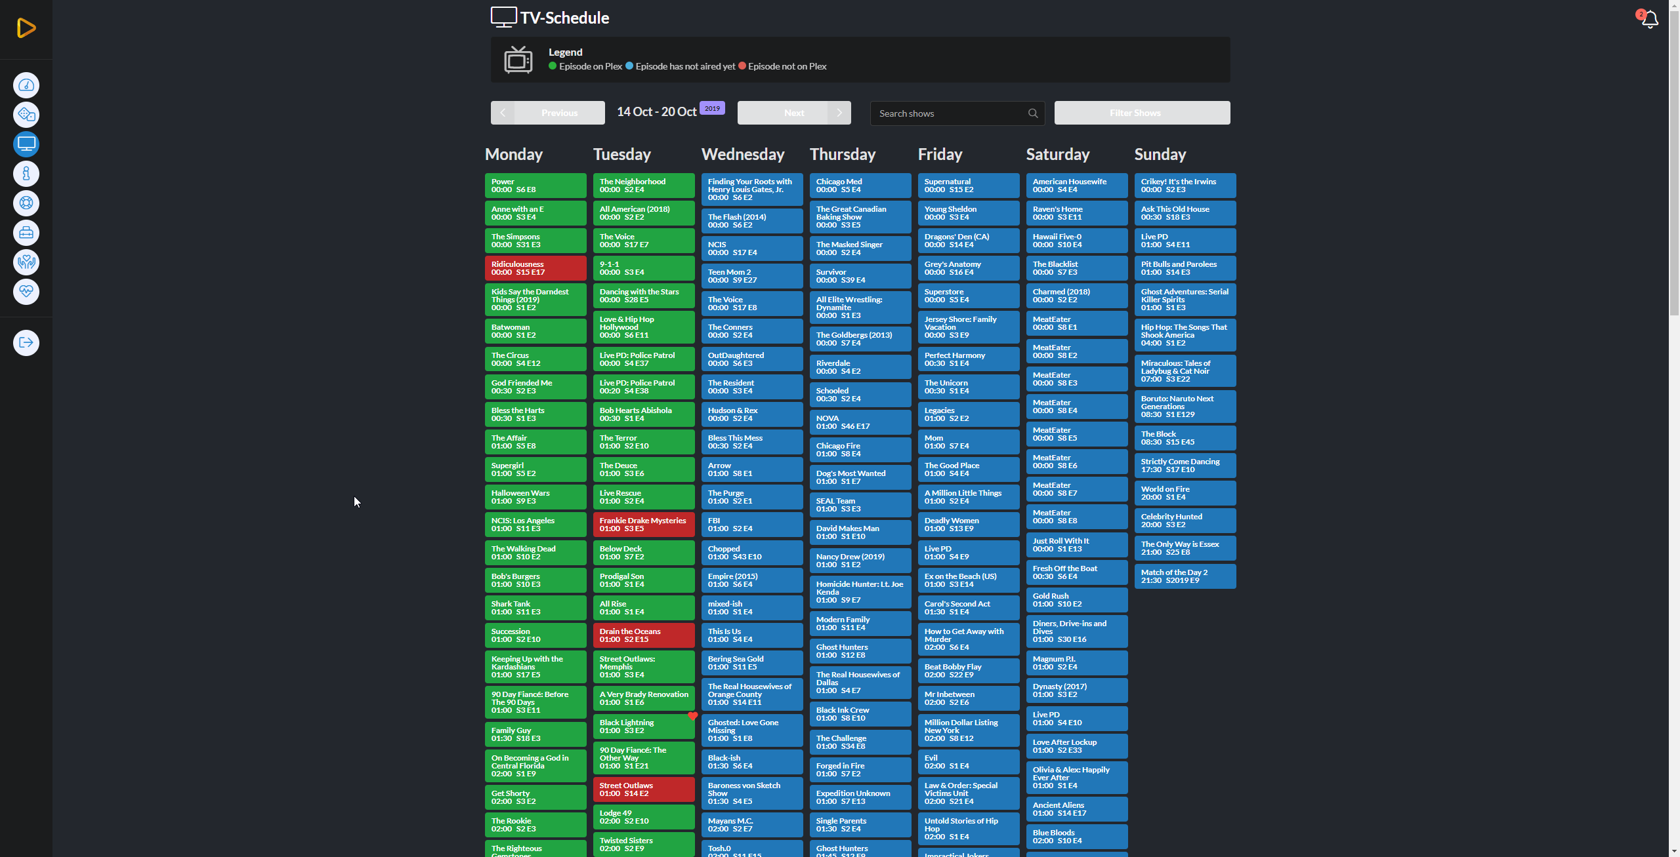Open the dashboard gauge icon in sidebar
The width and height of the screenshot is (1680, 857).
pyautogui.click(x=26, y=85)
